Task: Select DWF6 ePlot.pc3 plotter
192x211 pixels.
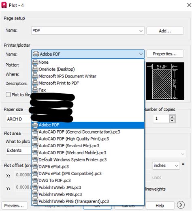Action: pos(88,166)
